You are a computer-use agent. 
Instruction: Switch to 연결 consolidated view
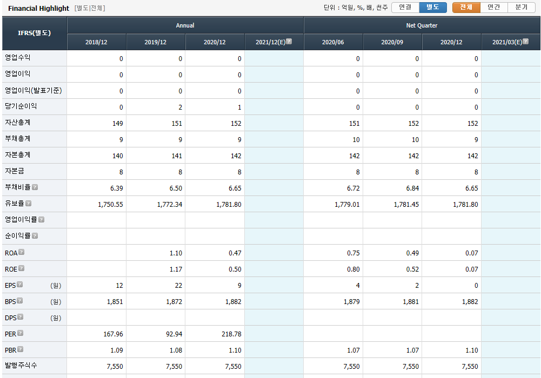pyautogui.click(x=405, y=7)
